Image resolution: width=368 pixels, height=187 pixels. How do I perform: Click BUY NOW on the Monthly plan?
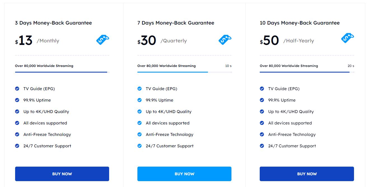point(62,174)
